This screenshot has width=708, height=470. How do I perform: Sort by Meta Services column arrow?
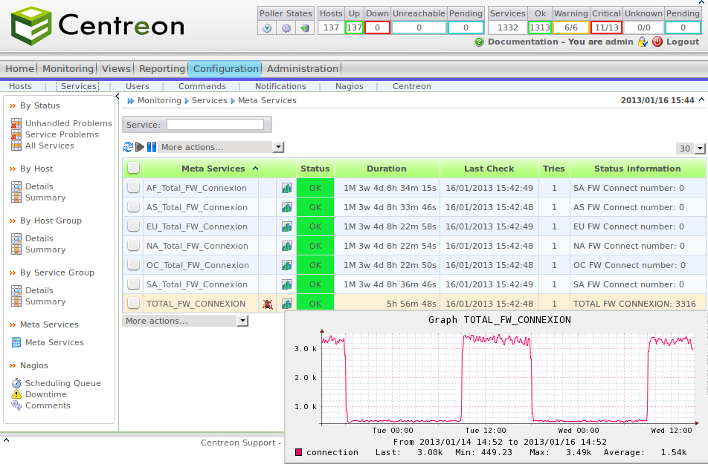256,169
